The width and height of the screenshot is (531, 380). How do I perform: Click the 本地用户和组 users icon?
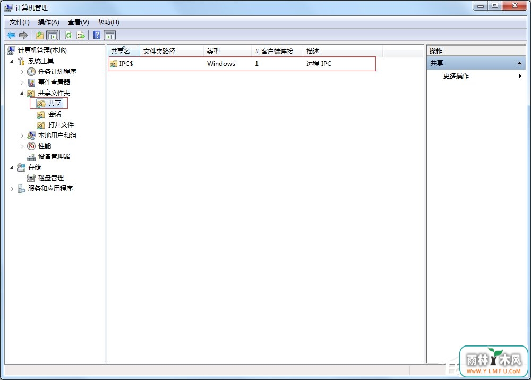point(31,136)
